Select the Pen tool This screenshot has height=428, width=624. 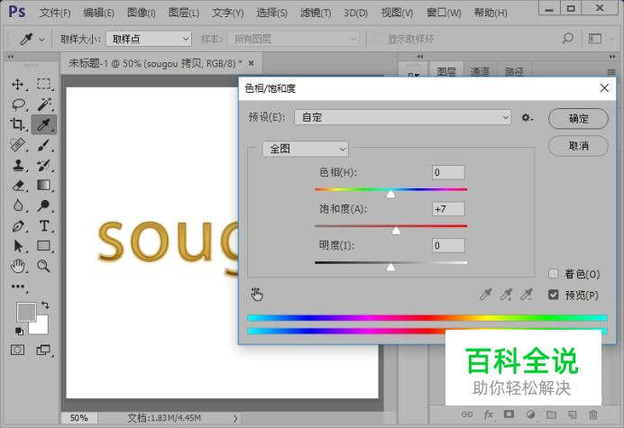pos(18,226)
